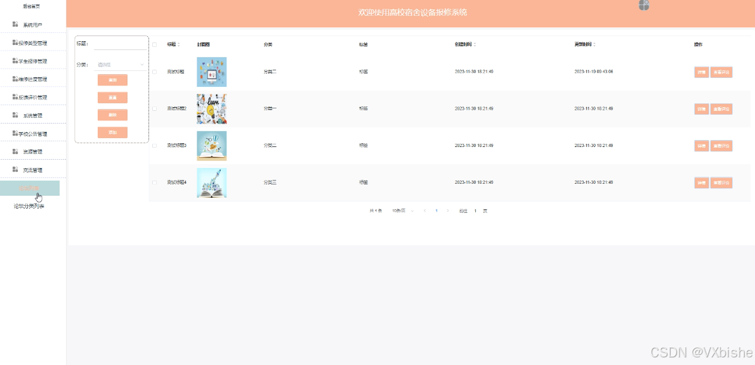Click the 学校公告管理 icon in sidebar

pyautogui.click(x=14, y=132)
